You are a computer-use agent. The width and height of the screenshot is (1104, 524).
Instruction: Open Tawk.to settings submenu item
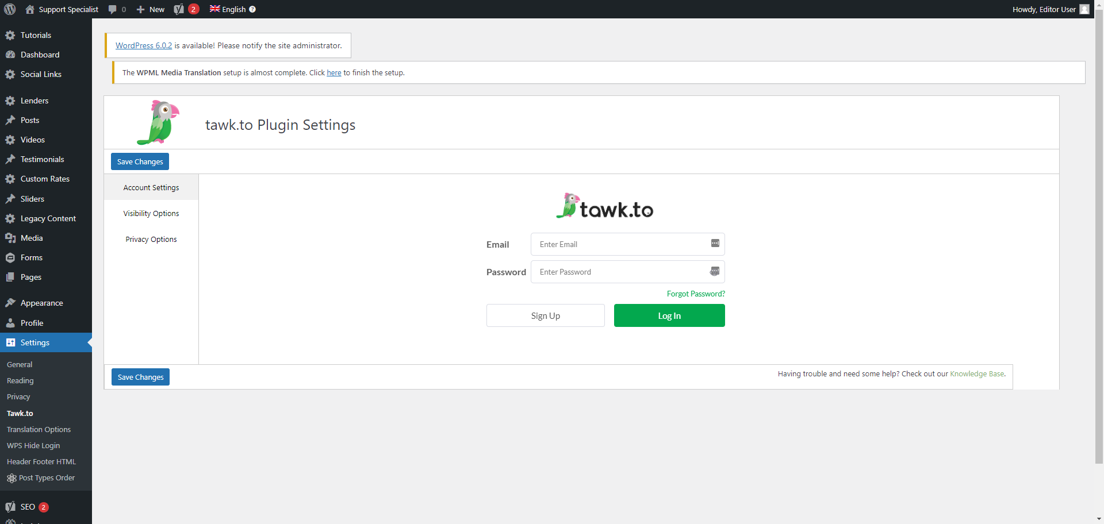(x=20, y=413)
